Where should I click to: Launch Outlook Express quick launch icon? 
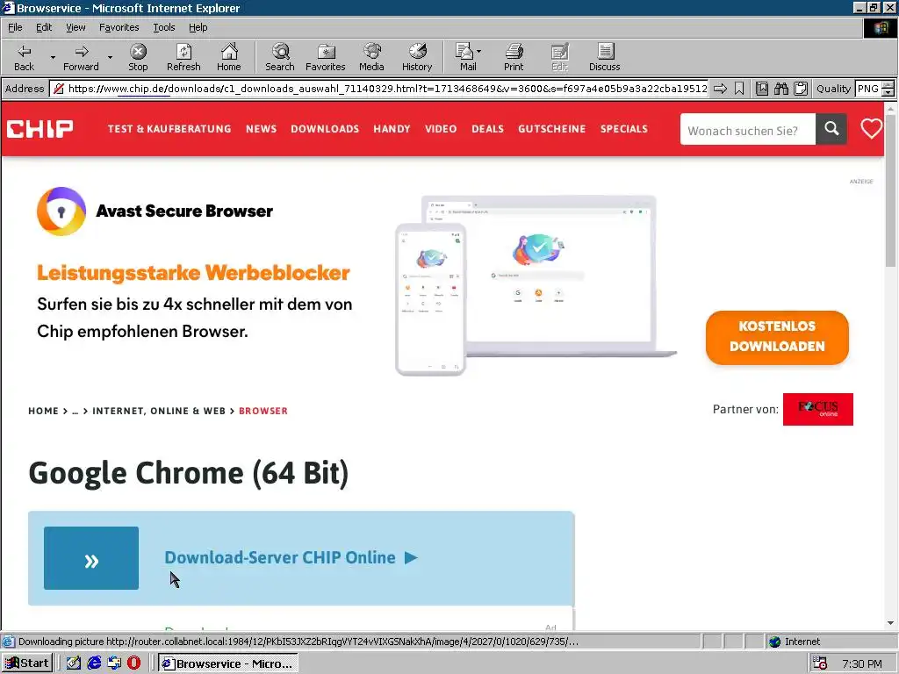[114, 663]
